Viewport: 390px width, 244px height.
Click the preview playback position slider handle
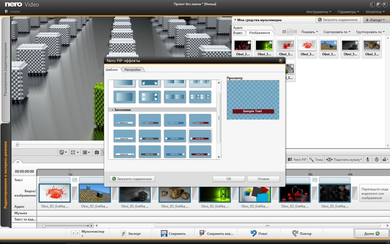[x=17, y=145]
